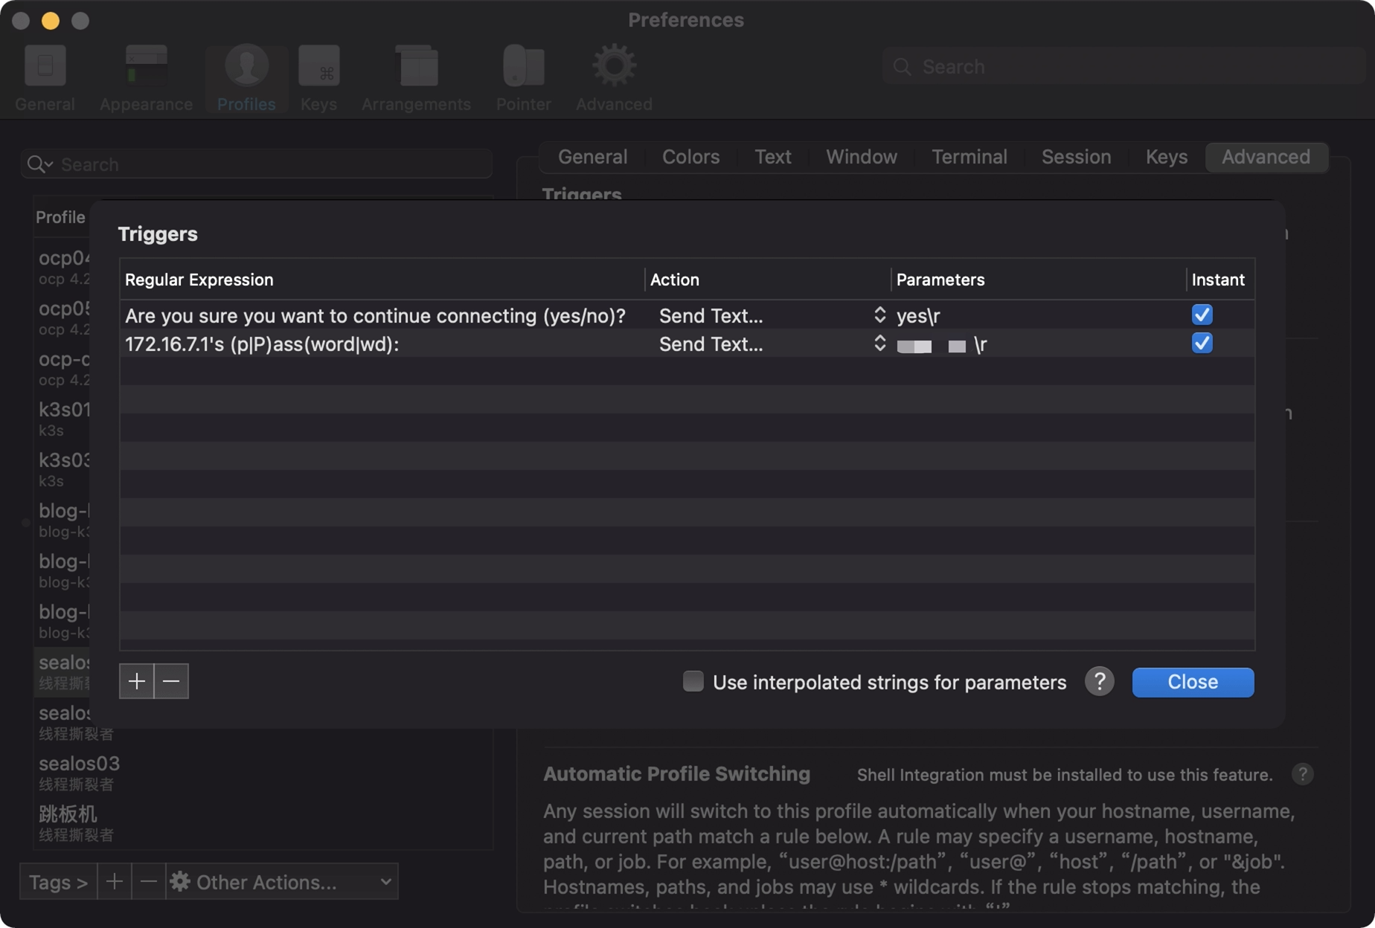
Task: Remove selected trigger with minus button
Action: [171, 681]
